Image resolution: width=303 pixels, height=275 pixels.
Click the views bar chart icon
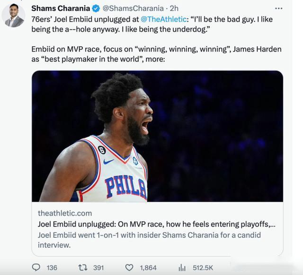coord(182,267)
